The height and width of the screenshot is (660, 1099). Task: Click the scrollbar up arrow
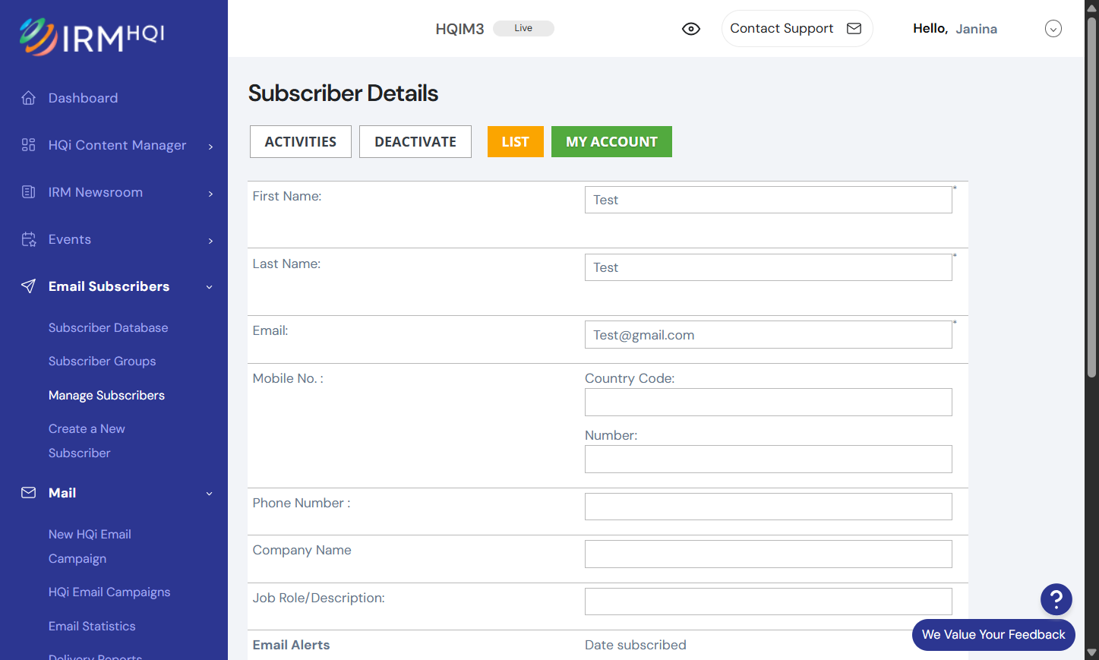coord(1091,7)
